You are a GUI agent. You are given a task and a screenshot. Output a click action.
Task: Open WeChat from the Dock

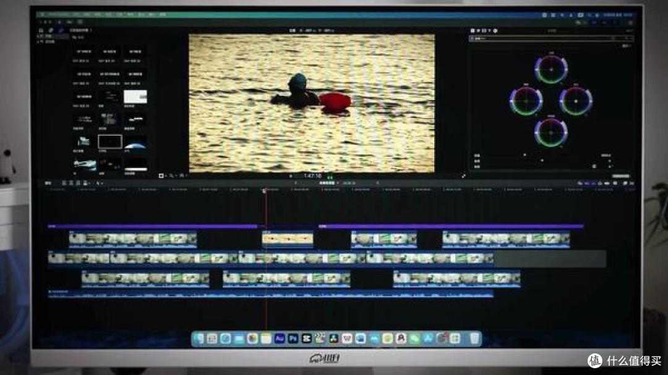[414, 339]
